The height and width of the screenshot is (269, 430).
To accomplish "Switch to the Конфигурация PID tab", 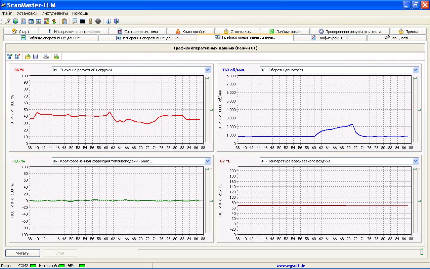I will coord(330,38).
